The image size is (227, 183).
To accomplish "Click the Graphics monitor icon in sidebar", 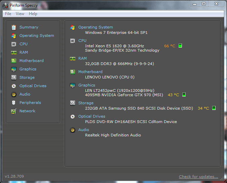I will point(14,69).
